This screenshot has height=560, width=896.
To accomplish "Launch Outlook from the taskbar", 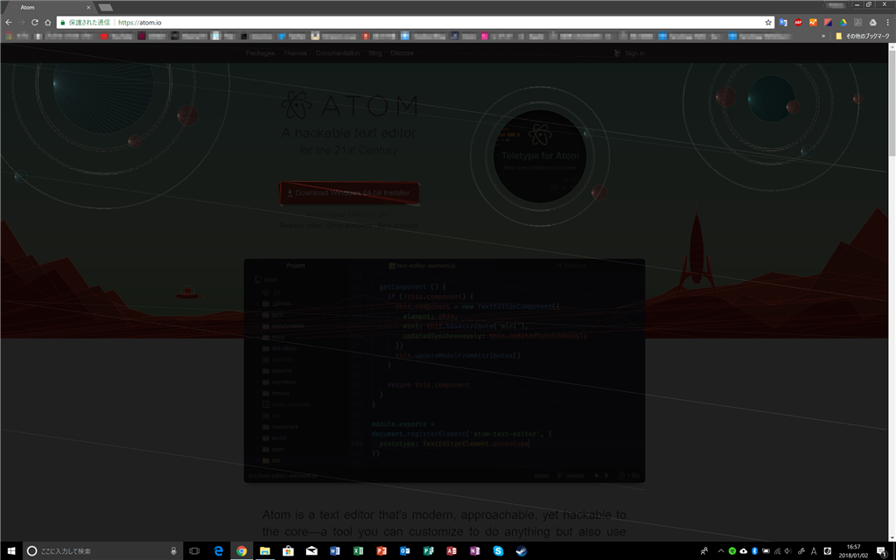I will point(405,551).
